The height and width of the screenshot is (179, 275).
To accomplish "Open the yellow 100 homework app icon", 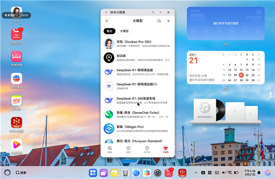I will point(16,101).
